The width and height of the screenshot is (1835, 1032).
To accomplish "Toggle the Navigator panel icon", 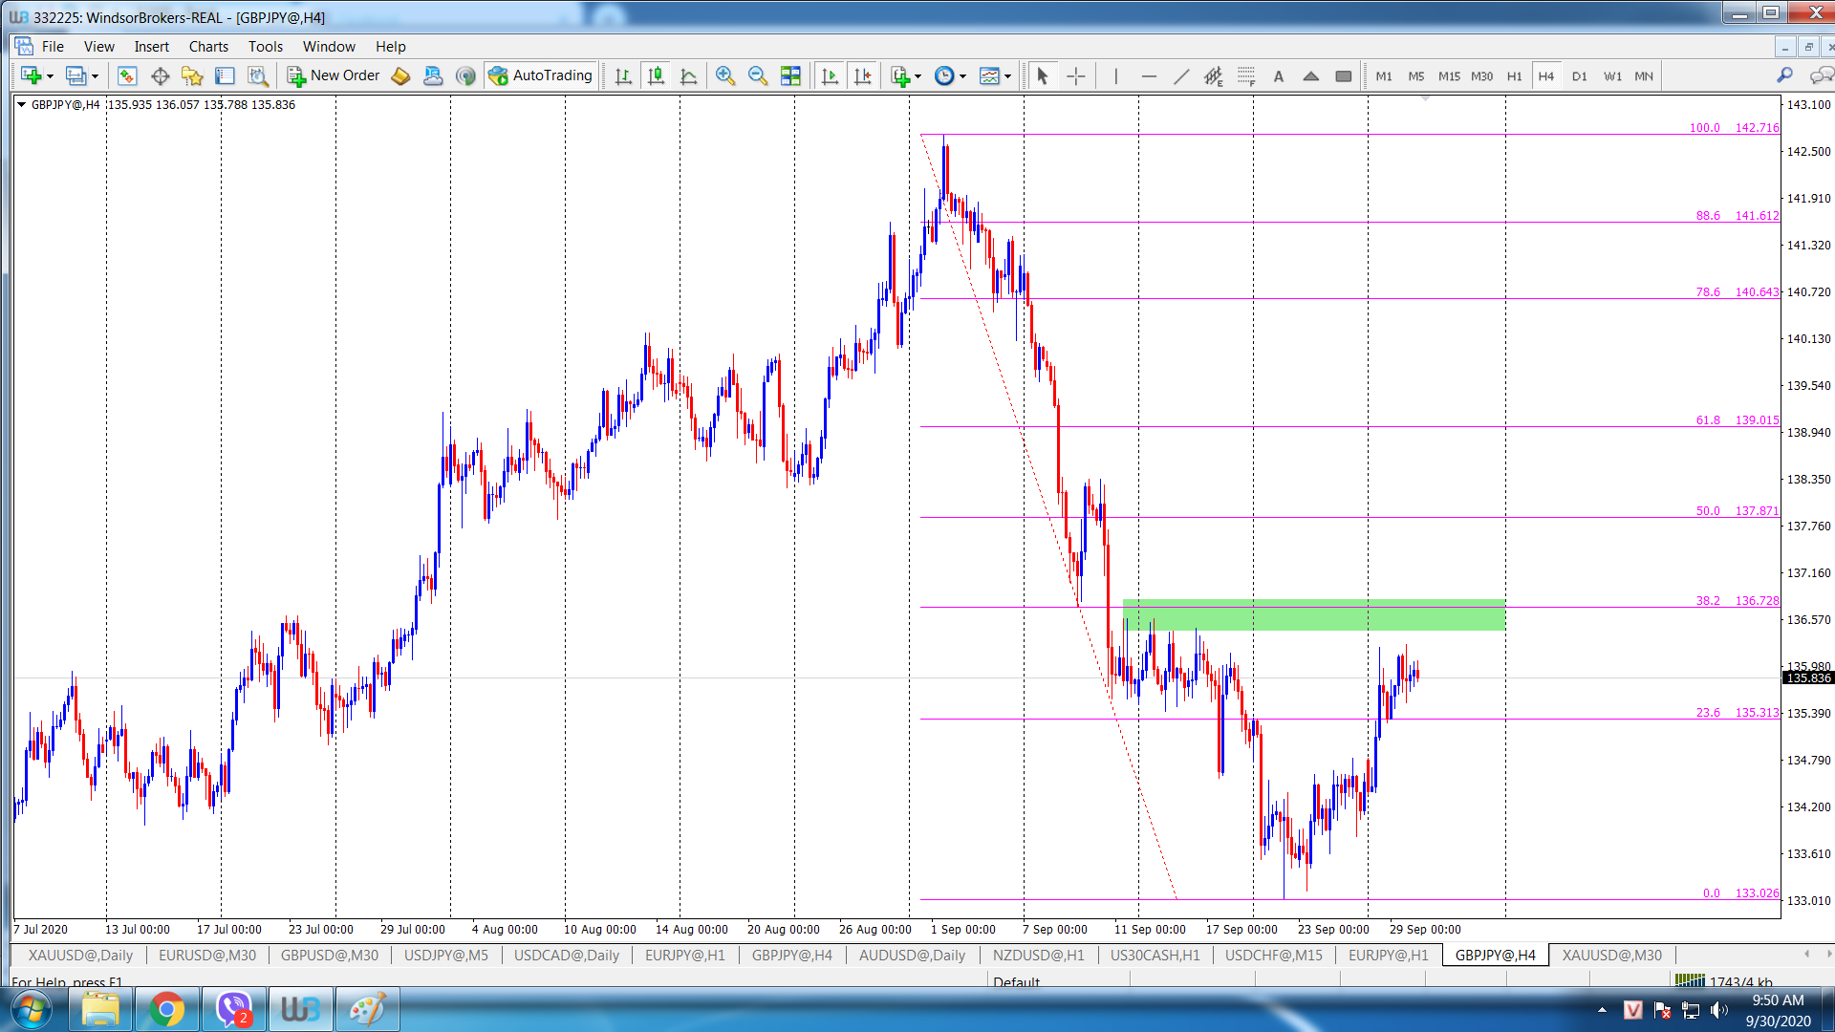I will 192,75.
